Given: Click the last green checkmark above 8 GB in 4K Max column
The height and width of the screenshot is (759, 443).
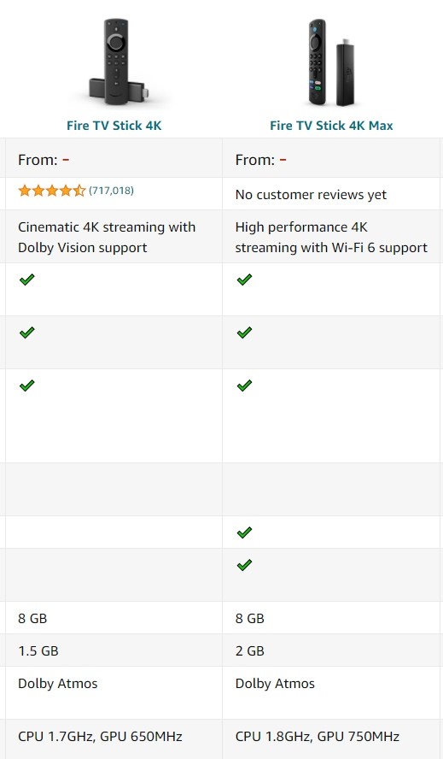Looking at the screenshot, I should click(244, 565).
